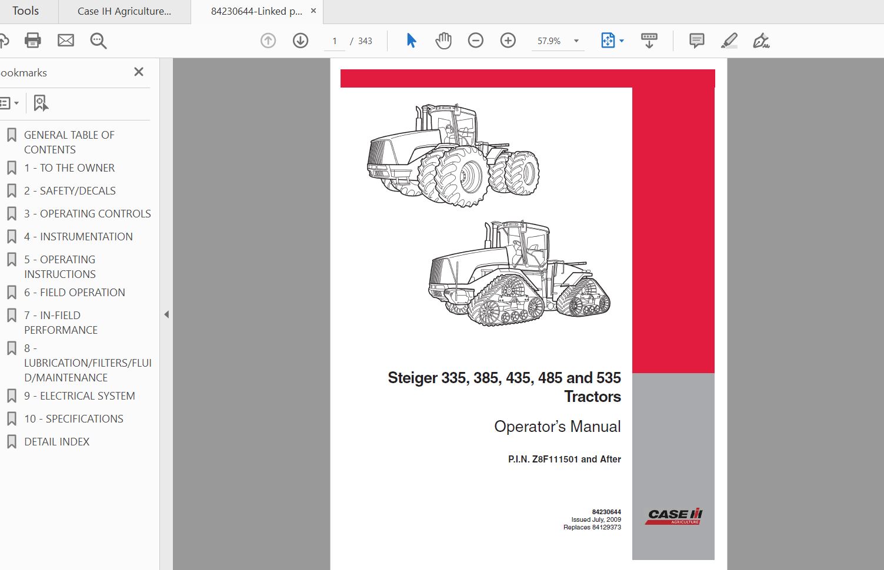Open the 57.9% zoom level dropdown
Image resolution: width=884 pixels, height=570 pixels.
point(576,41)
